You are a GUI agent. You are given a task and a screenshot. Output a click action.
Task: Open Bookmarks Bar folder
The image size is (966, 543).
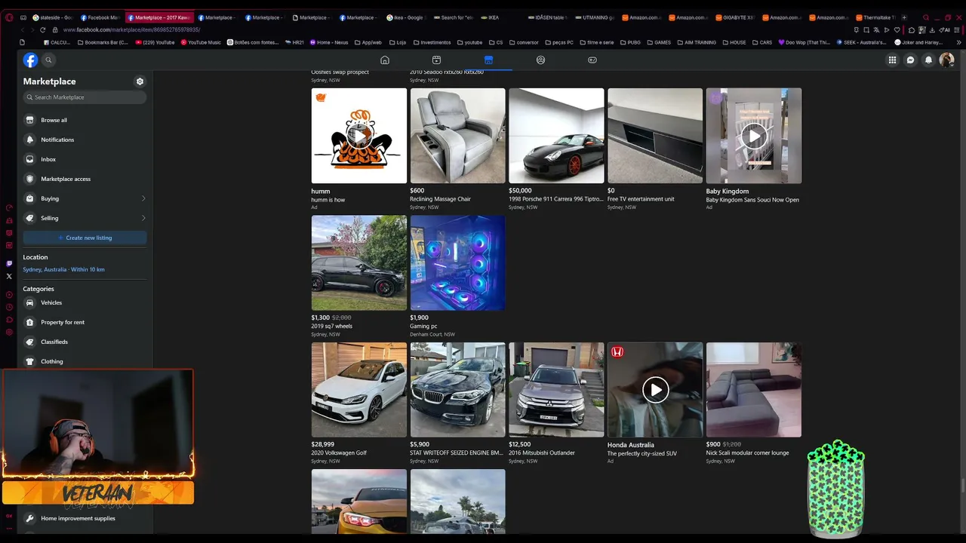[x=103, y=42]
